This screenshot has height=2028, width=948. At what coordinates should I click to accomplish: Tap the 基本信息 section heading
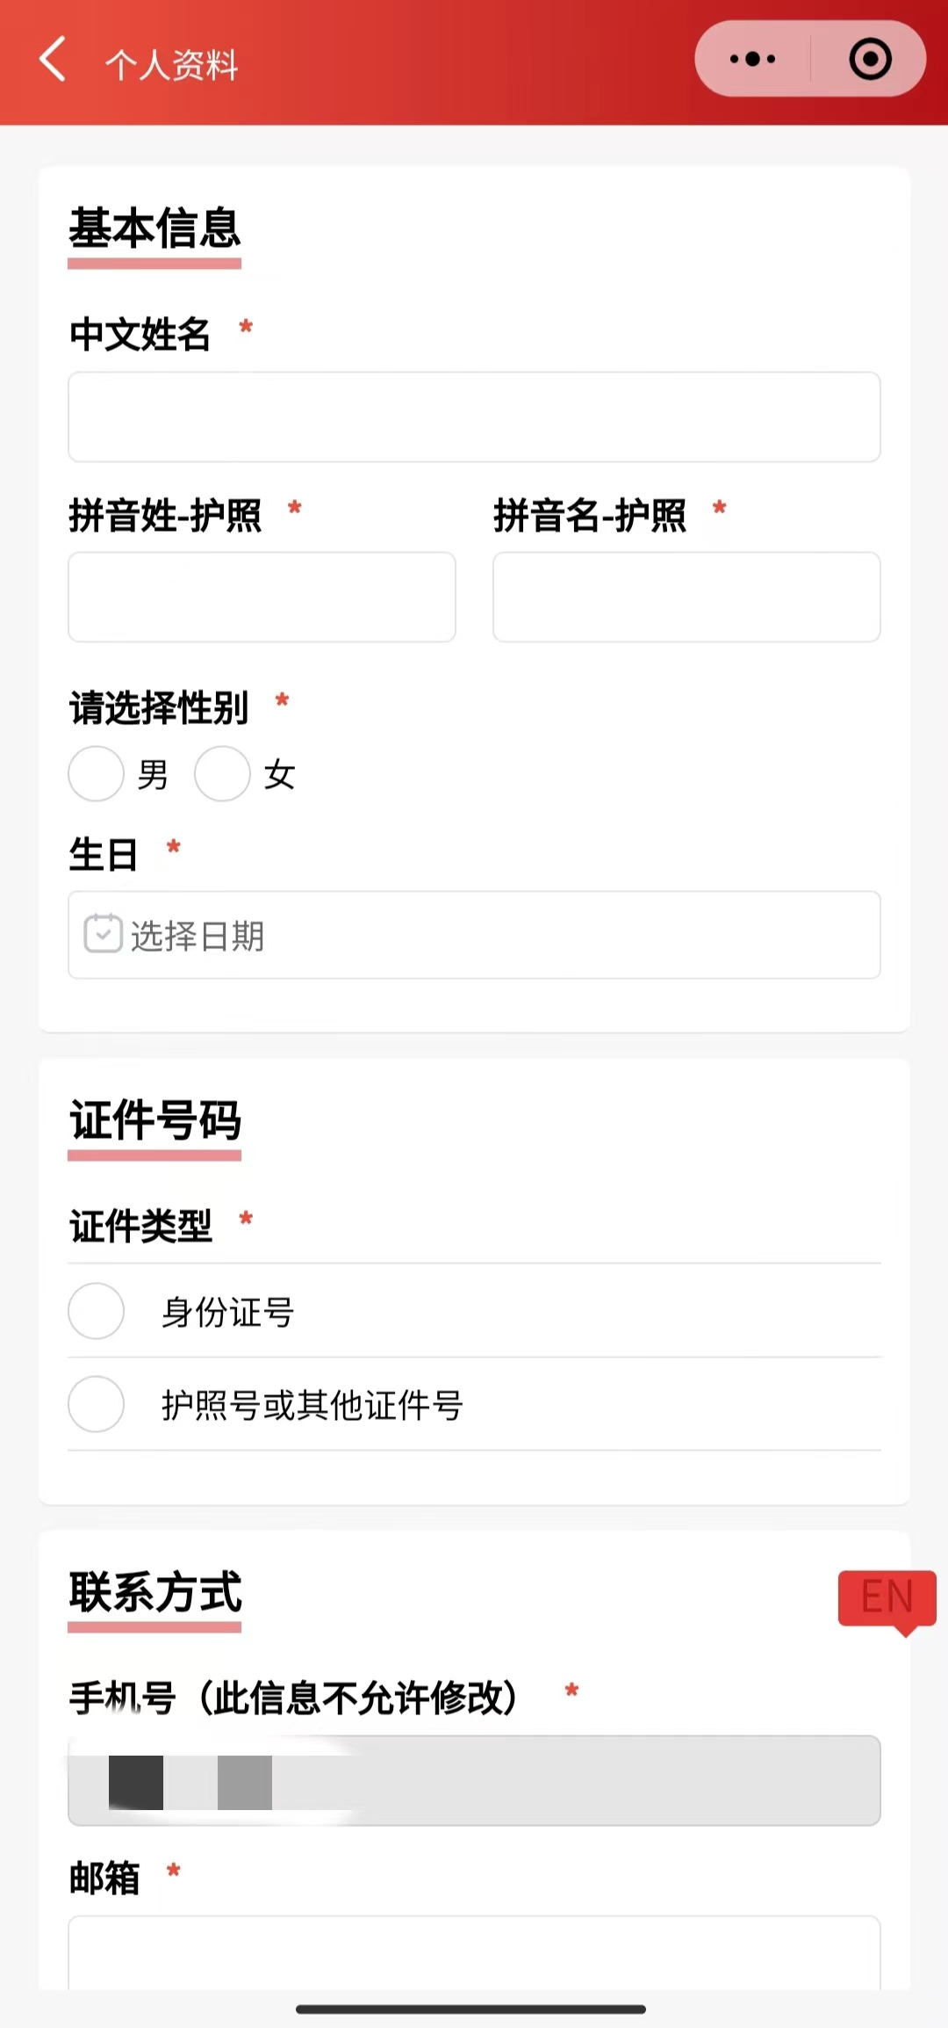(154, 228)
